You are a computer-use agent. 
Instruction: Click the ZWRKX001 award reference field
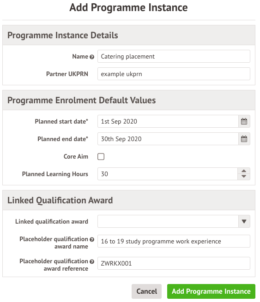[174, 263]
